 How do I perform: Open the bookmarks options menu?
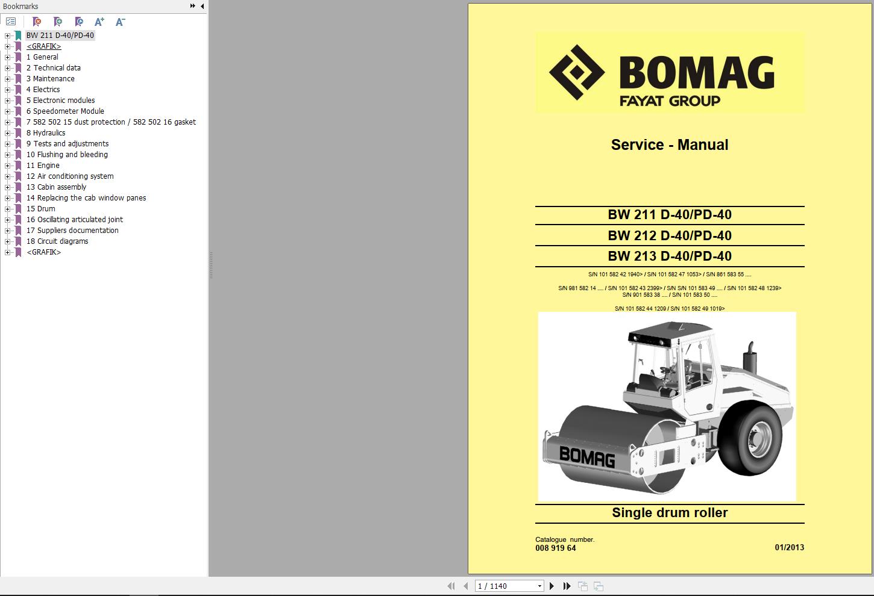point(11,21)
